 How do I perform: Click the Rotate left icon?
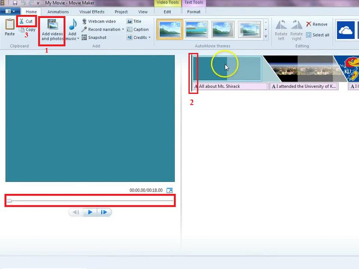(281, 25)
